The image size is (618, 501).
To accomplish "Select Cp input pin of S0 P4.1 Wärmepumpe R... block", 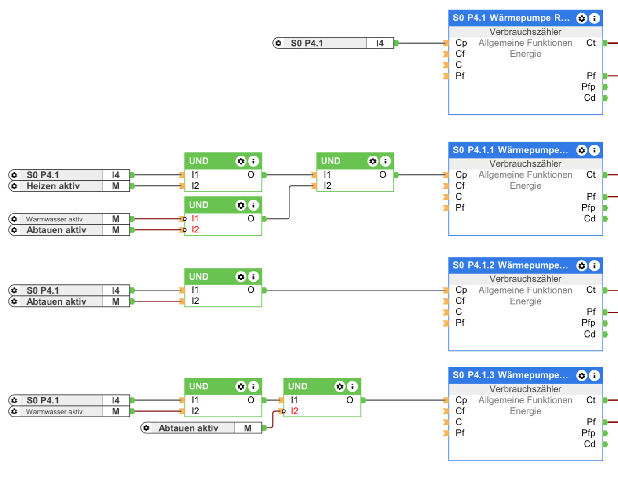I will (x=446, y=43).
